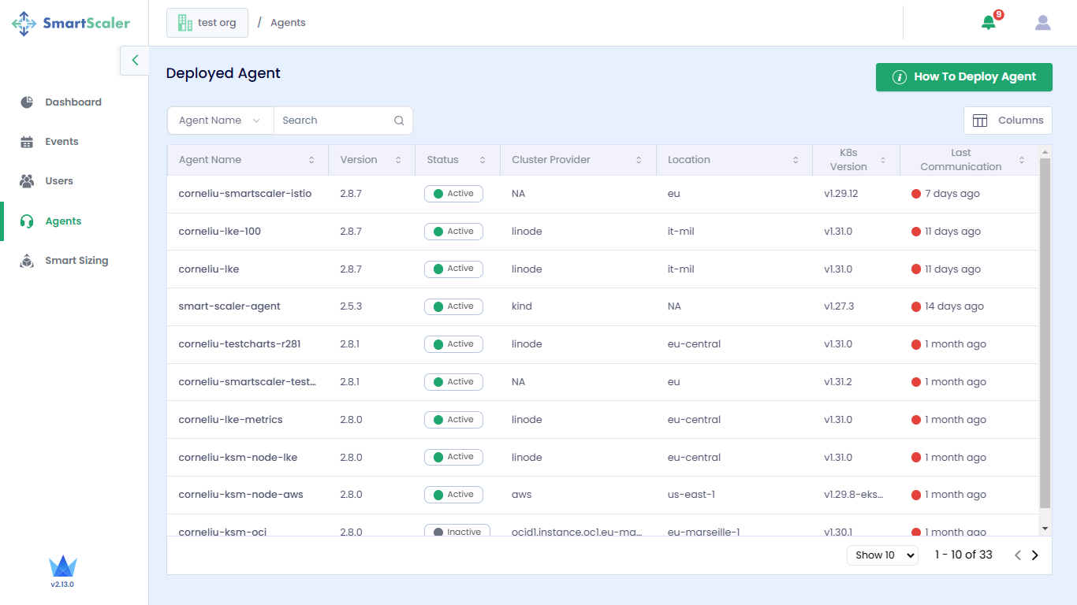Click the Columns table icon
Viewport: 1077px width, 605px height.
tap(980, 121)
